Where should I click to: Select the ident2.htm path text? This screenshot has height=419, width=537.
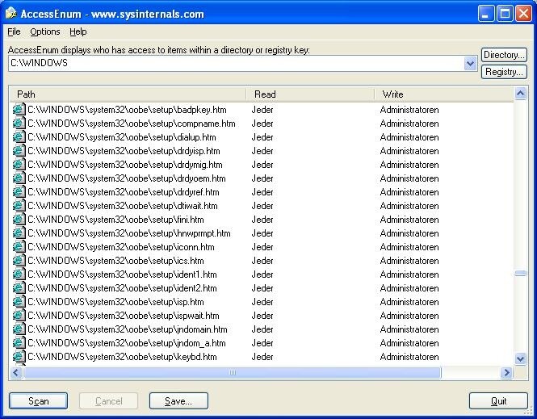point(122,288)
